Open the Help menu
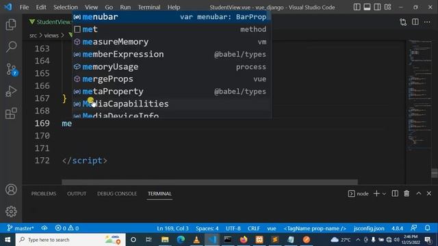The image size is (438, 246). (173, 8)
